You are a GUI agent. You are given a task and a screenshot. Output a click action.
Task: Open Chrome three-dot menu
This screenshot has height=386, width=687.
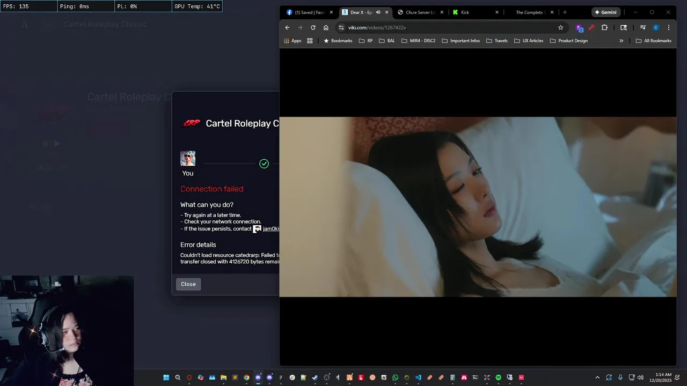pyautogui.click(x=668, y=27)
